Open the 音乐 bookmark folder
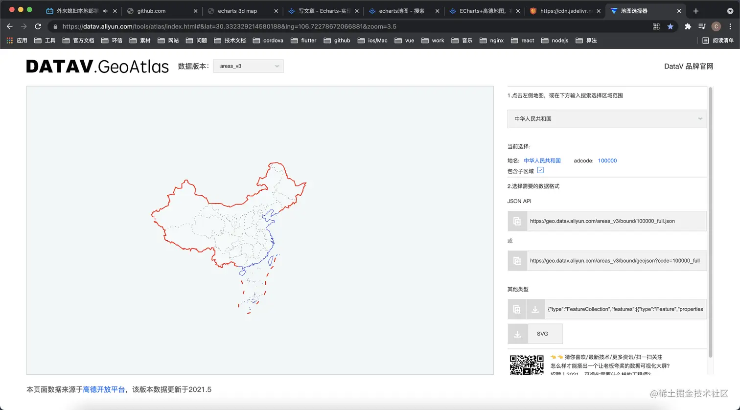Screen dimensions: 740x410 coord(462,41)
